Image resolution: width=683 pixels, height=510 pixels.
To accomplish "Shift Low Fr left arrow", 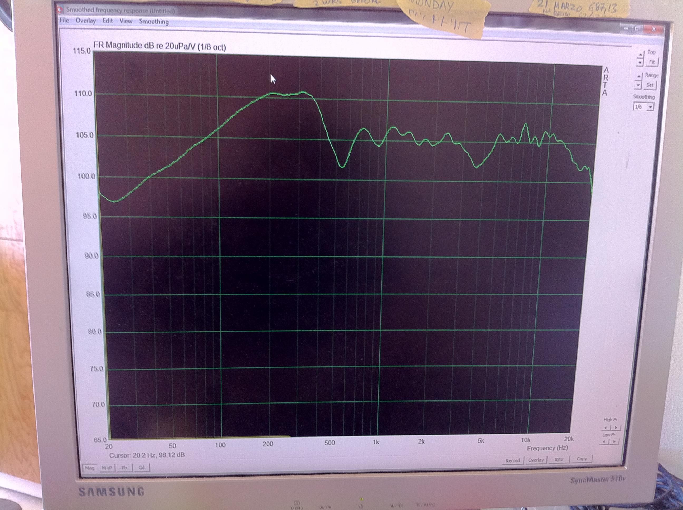I will (604, 442).
